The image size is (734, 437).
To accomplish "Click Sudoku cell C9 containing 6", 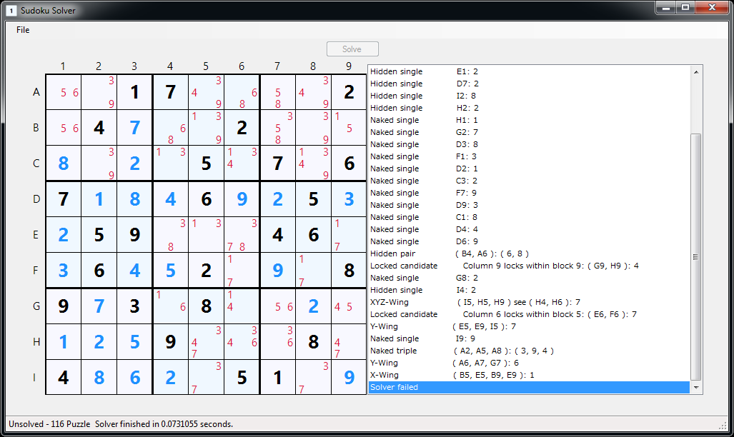I will [x=349, y=164].
